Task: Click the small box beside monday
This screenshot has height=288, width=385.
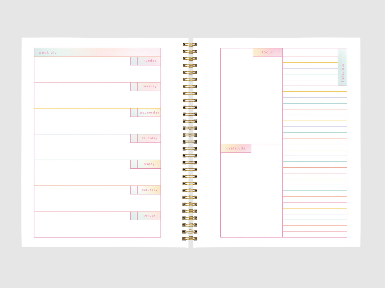Action: click(x=134, y=61)
